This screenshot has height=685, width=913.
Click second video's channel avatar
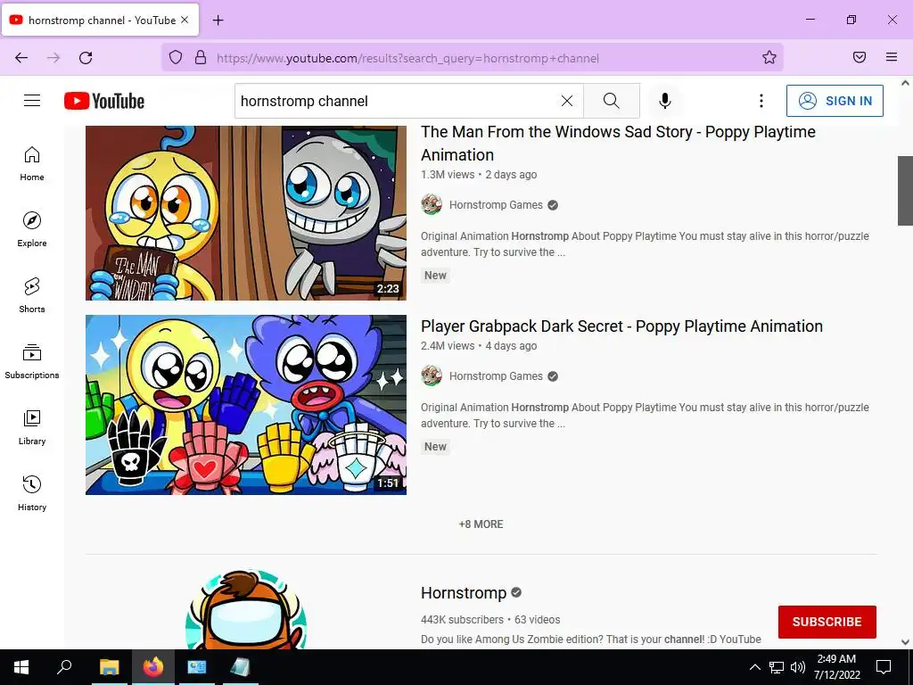pyautogui.click(x=432, y=376)
